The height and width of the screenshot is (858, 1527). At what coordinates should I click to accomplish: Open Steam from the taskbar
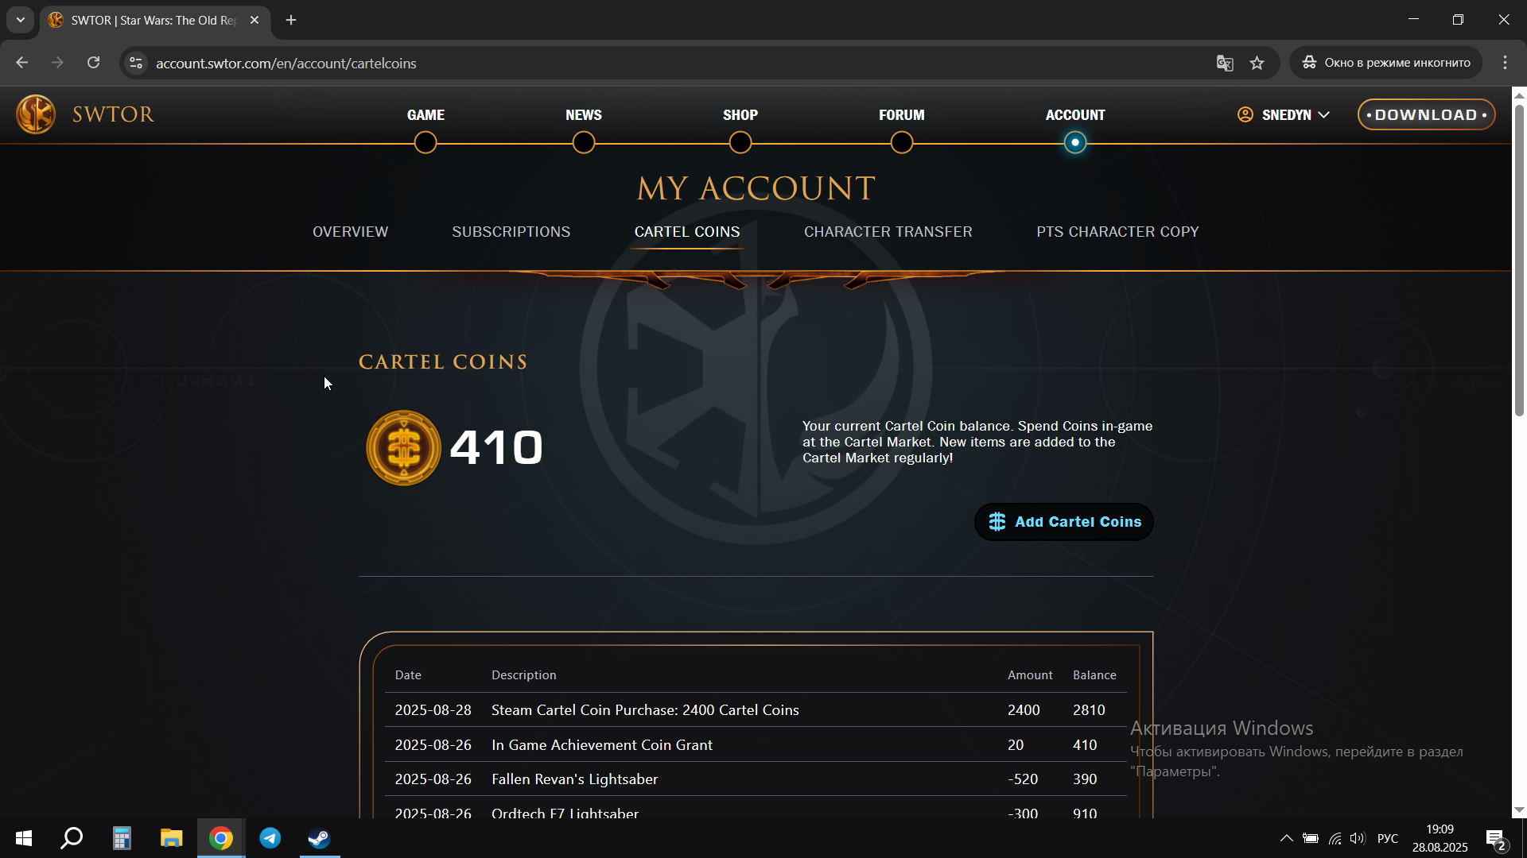coord(320,838)
